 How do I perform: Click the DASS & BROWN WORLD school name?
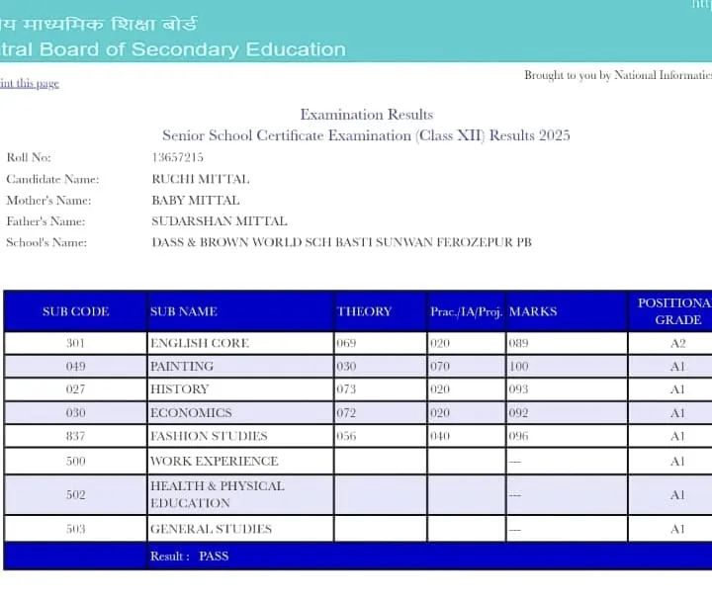tap(341, 242)
